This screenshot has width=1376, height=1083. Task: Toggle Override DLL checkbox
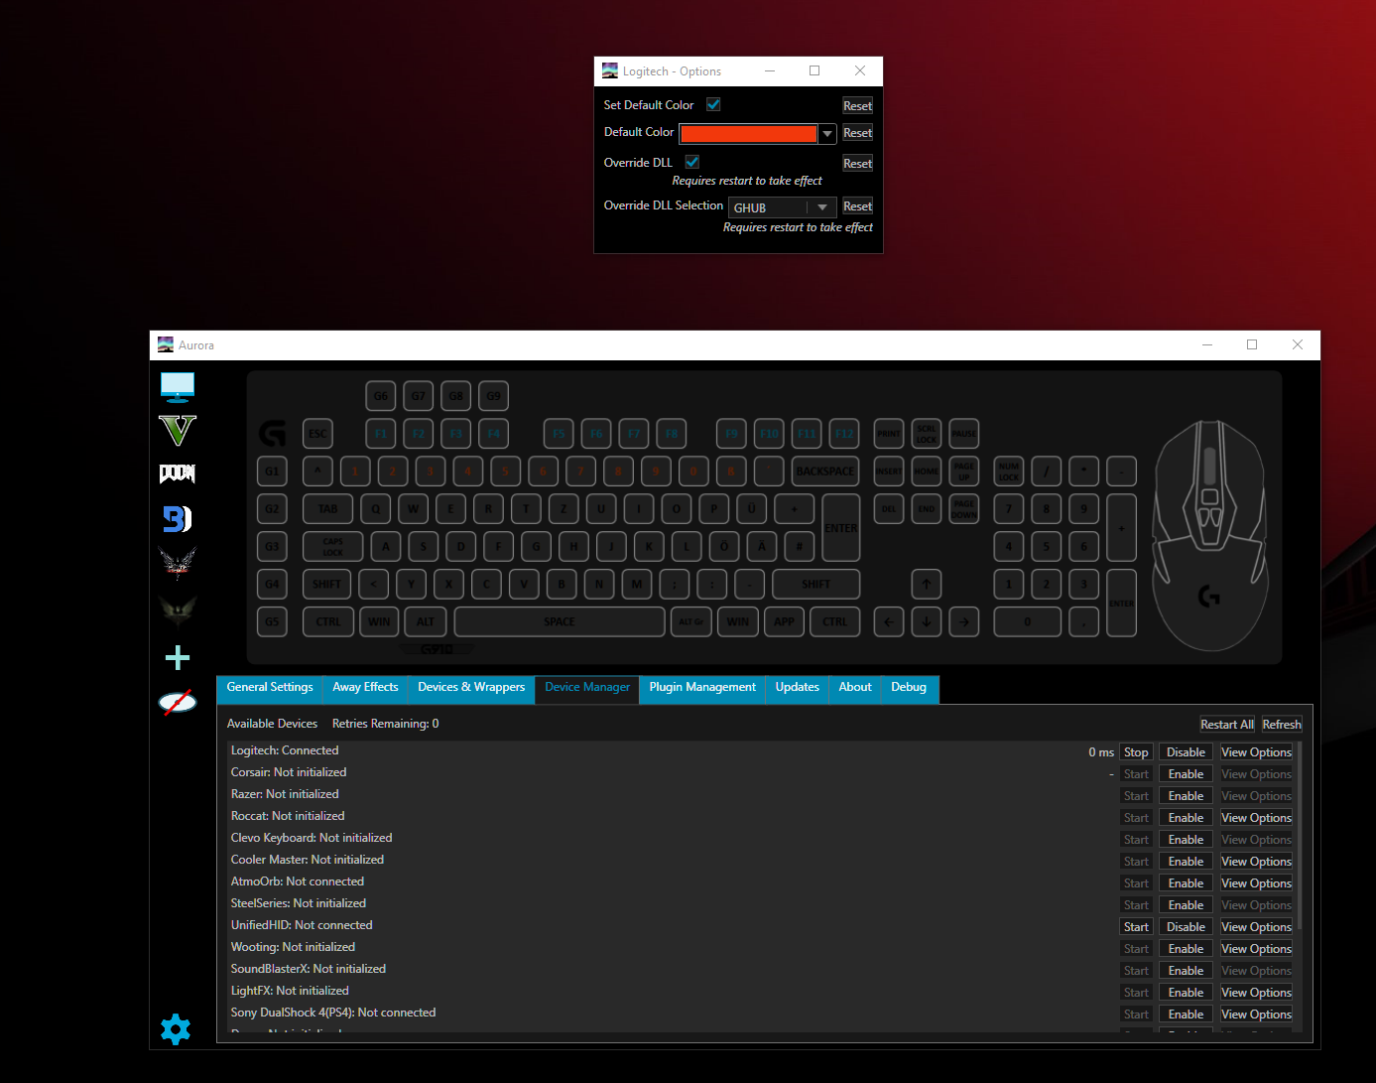(692, 162)
